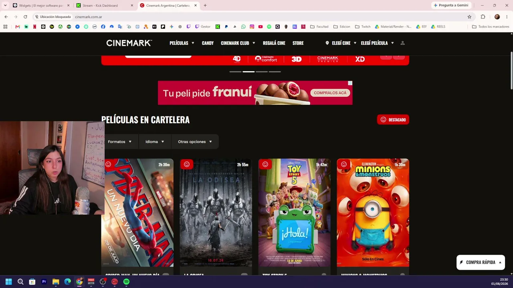Open Todos los marcadores folder
Screen dimensions: 513x288
click(490, 27)
